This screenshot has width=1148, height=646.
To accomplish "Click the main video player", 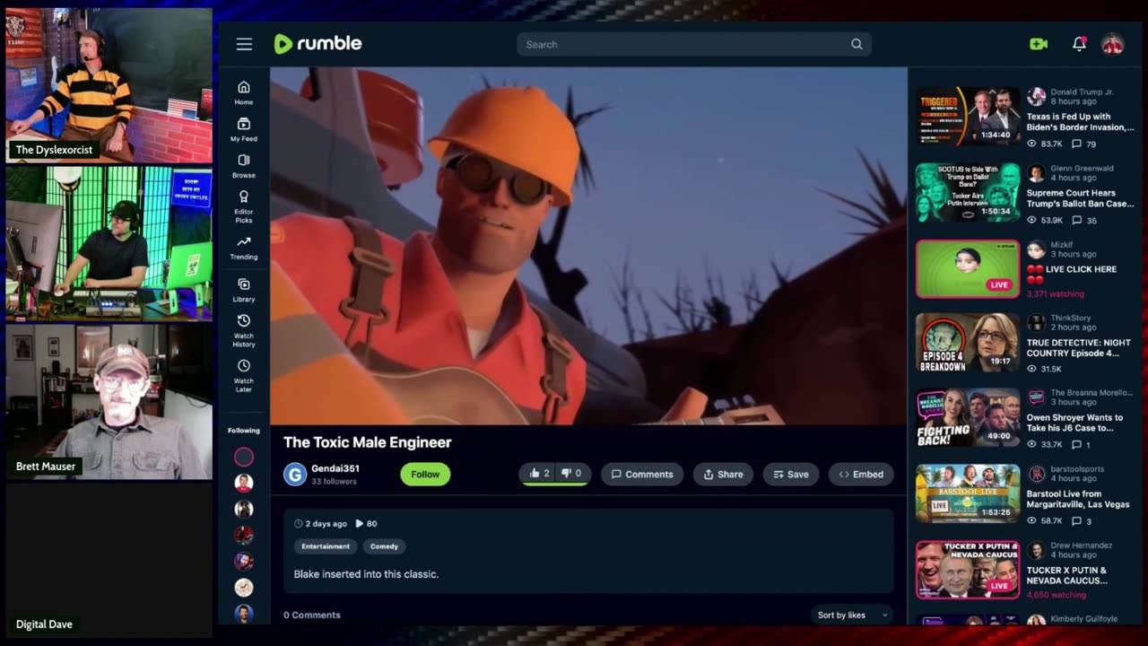I will [x=588, y=245].
